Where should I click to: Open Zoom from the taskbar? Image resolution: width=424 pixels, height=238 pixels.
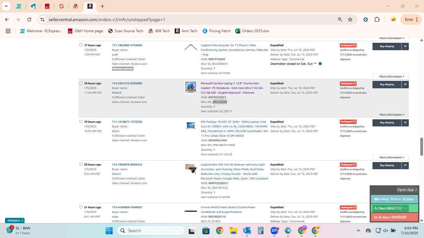[274, 231]
